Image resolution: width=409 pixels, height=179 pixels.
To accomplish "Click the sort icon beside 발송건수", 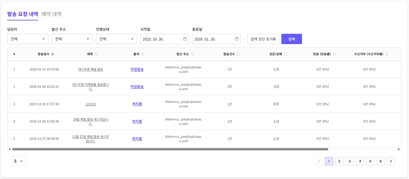I will coord(238,54).
